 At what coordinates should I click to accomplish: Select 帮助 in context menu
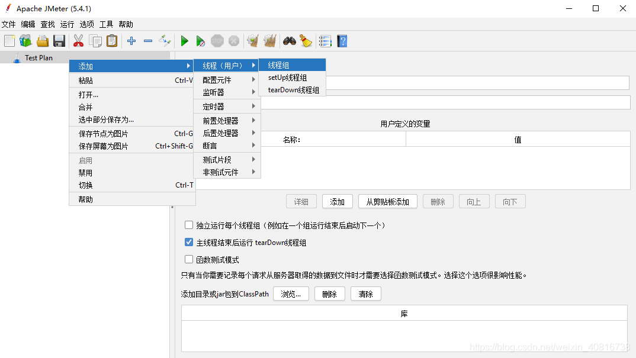click(x=132, y=199)
